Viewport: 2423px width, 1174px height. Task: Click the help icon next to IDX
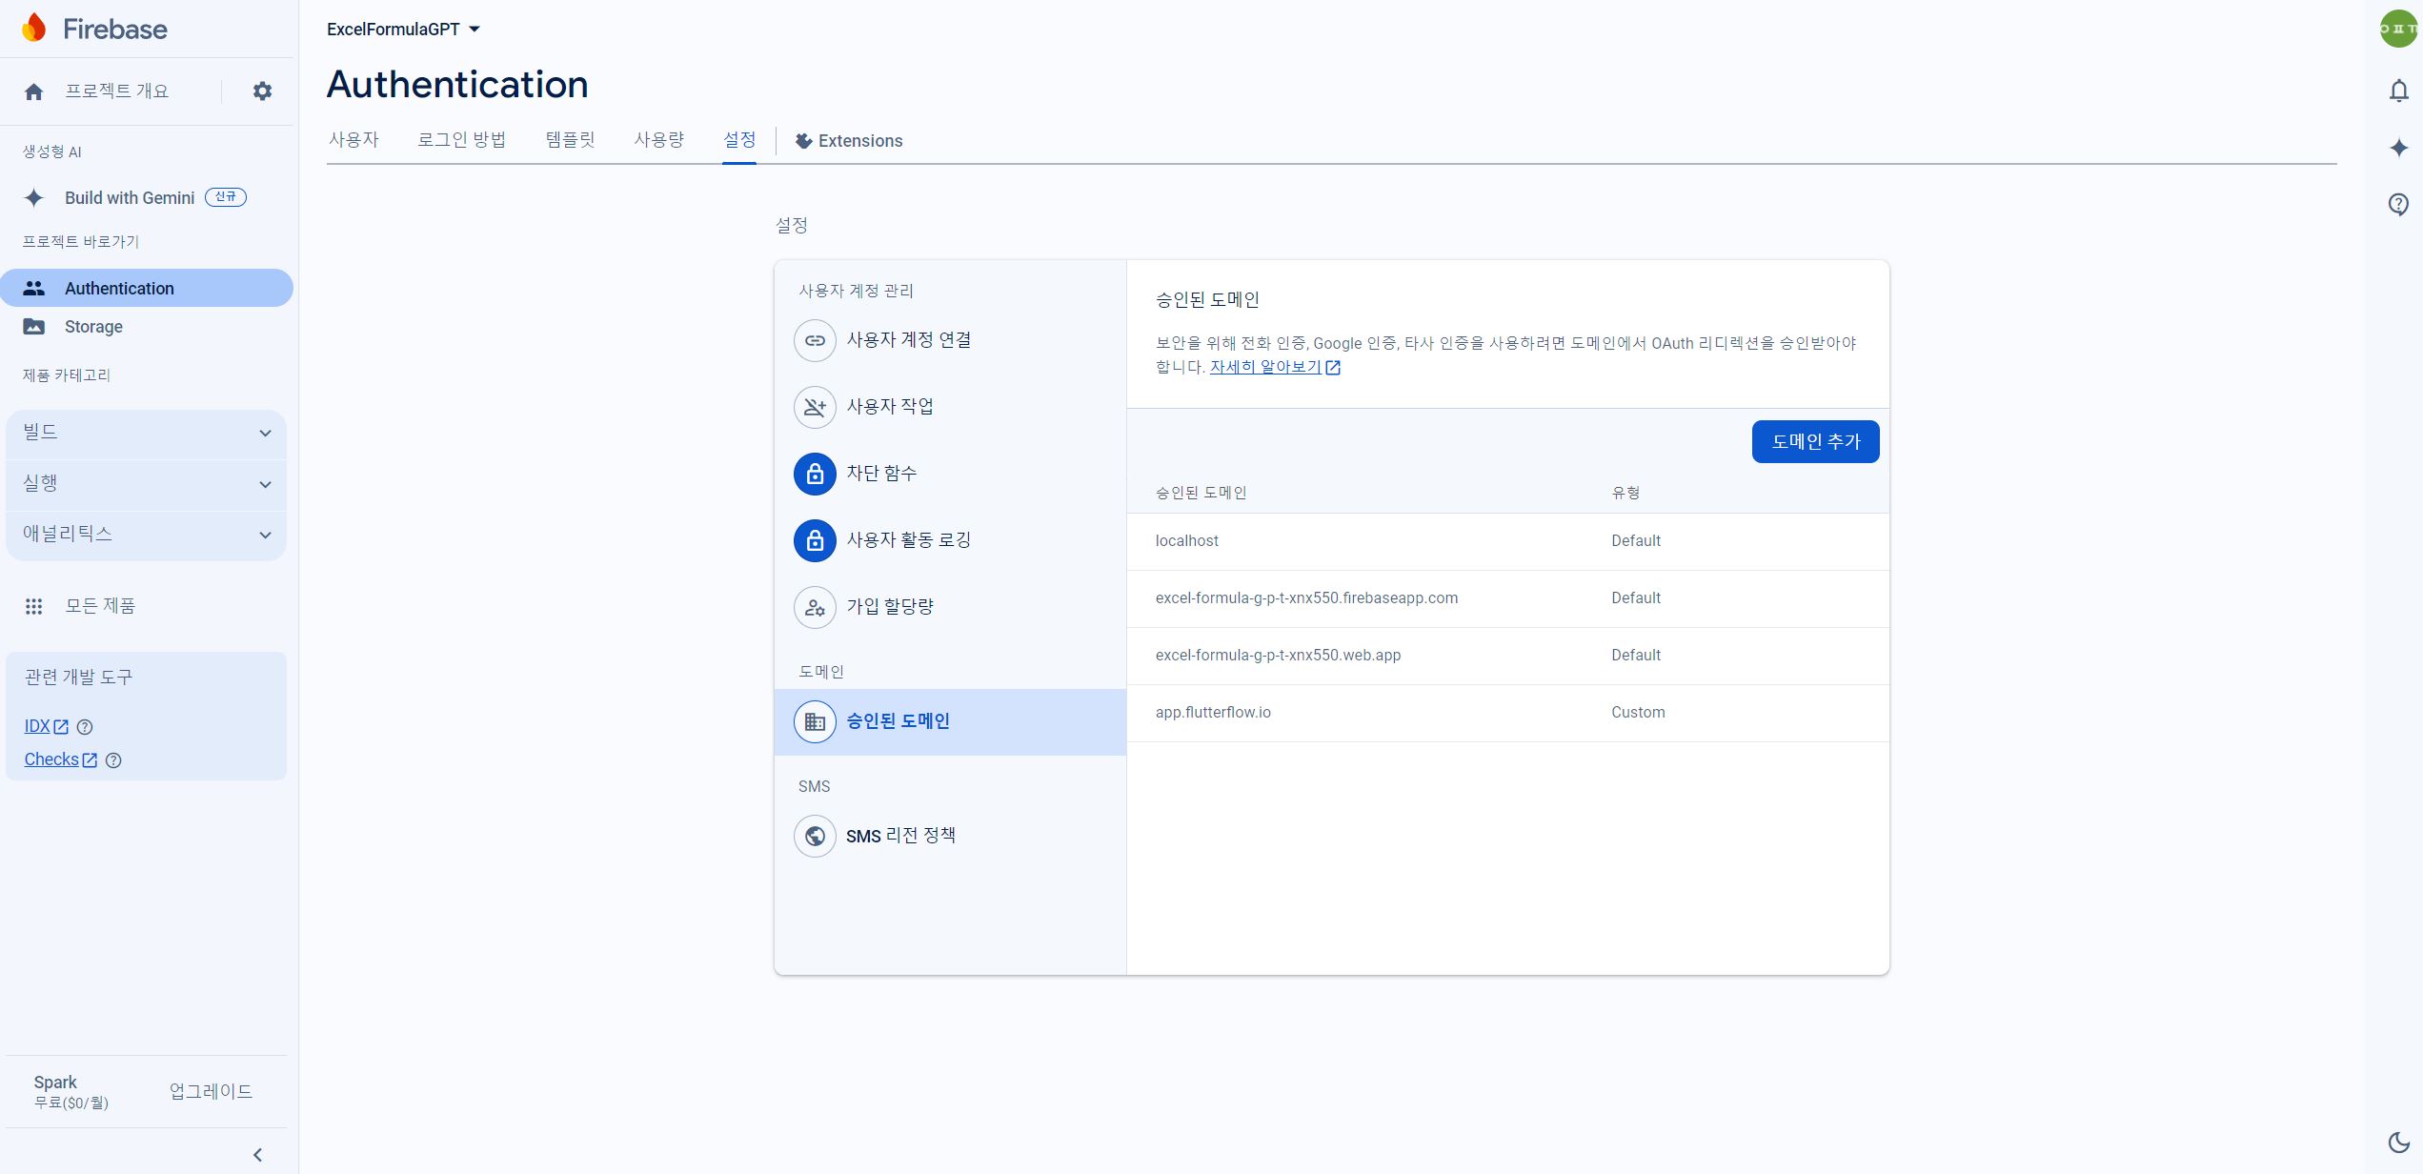pos(85,727)
